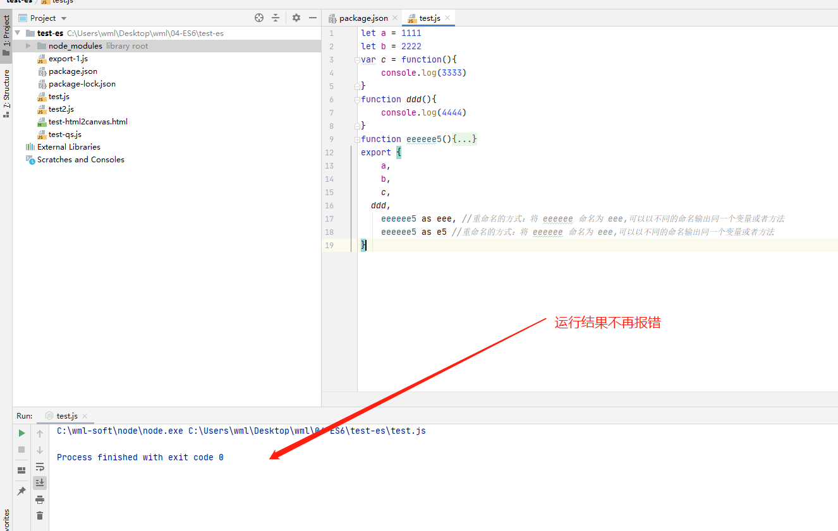The image size is (838, 531).
Task: Clear console with the trash icon
Action: click(40, 516)
